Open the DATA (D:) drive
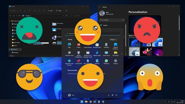This screenshot has width=185, height=104. pos(57,43)
